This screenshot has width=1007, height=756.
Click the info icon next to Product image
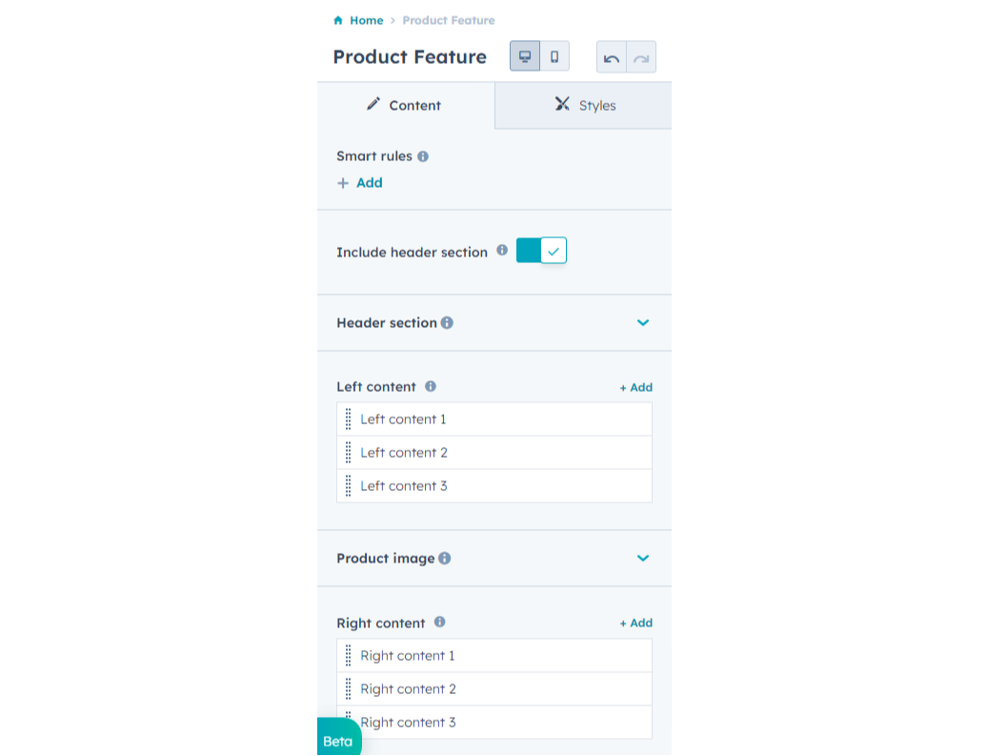pos(444,558)
